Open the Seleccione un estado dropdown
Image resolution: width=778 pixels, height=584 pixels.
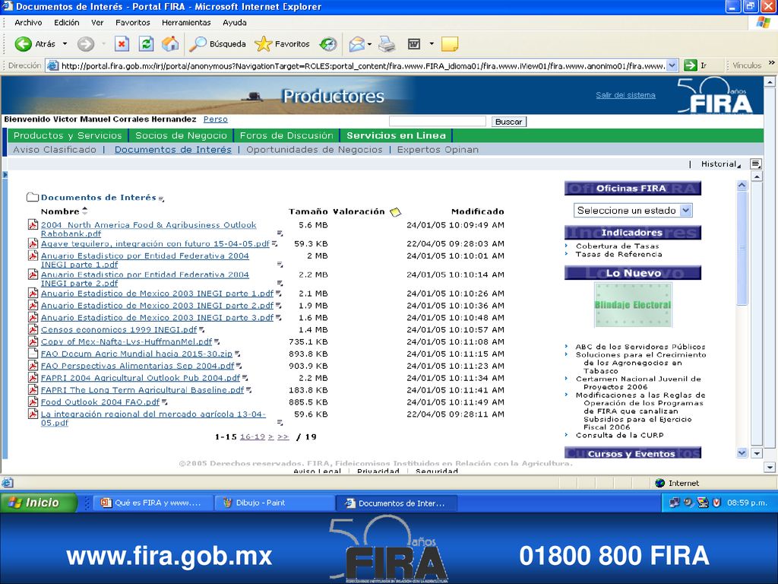[633, 211]
